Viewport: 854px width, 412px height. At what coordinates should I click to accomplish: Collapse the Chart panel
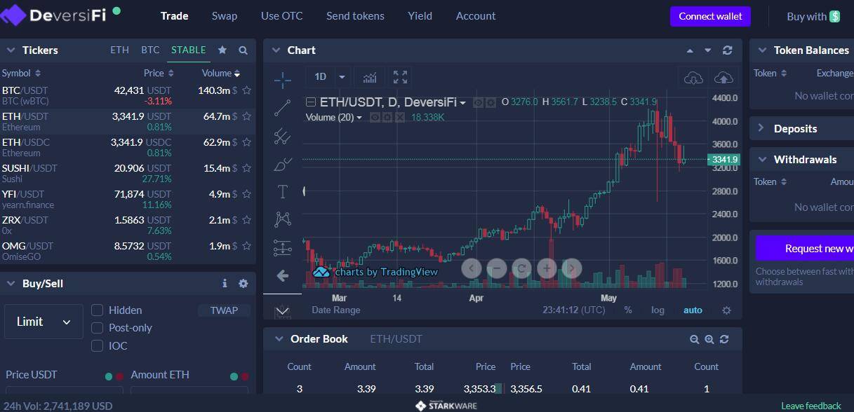276,50
